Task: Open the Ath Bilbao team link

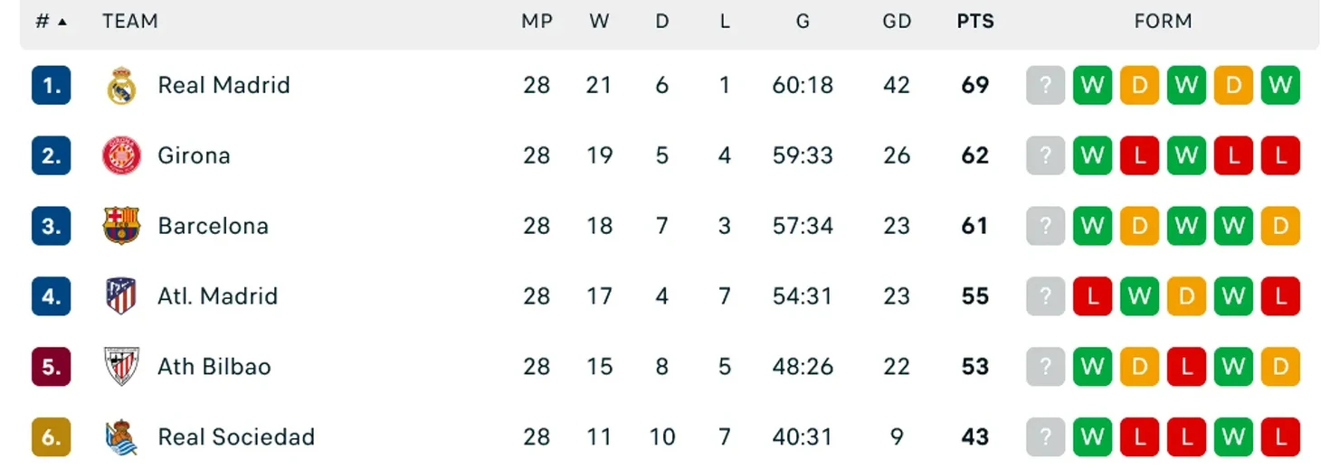Action: (x=214, y=367)
